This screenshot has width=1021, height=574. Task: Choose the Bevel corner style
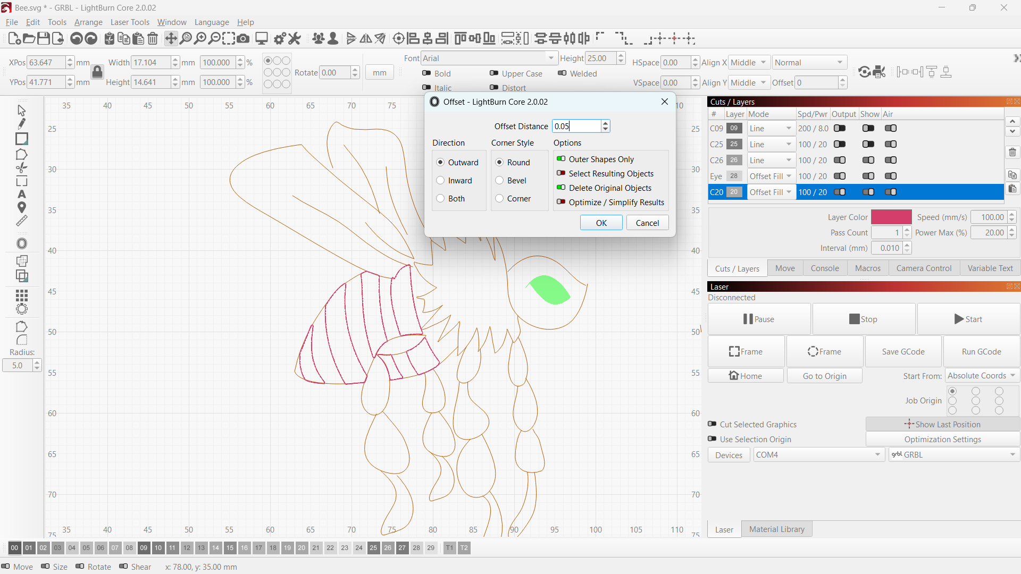499,181
